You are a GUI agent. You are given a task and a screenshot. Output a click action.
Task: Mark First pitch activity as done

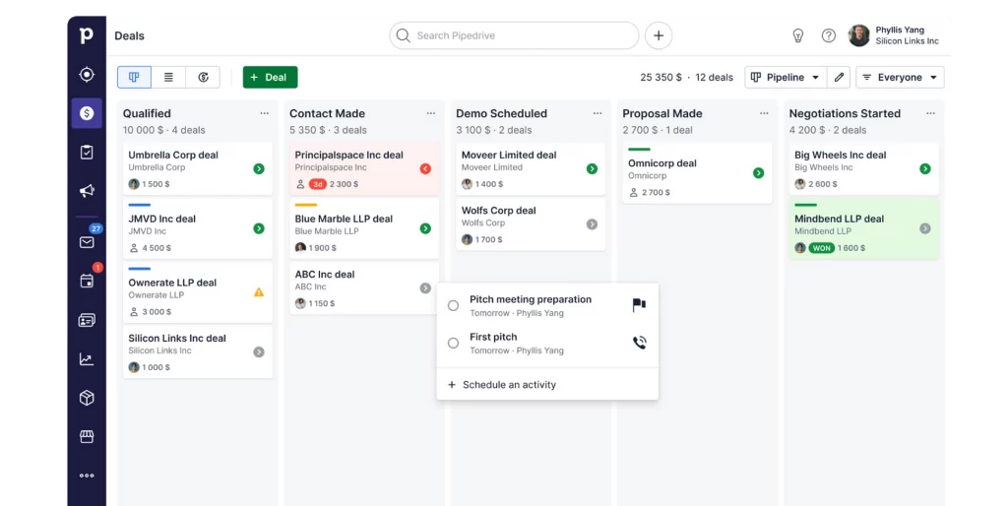click(453, 343)
